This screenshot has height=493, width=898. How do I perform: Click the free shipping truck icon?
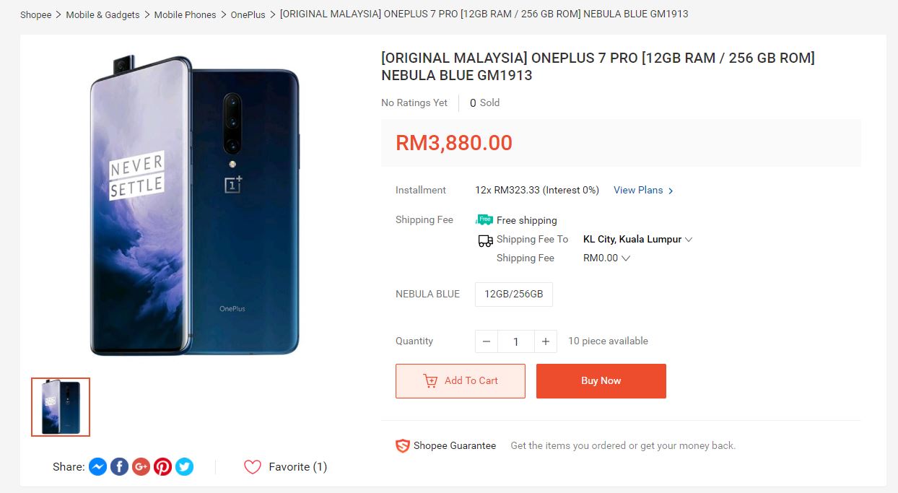pyautogui.click(x=484, y=219)
